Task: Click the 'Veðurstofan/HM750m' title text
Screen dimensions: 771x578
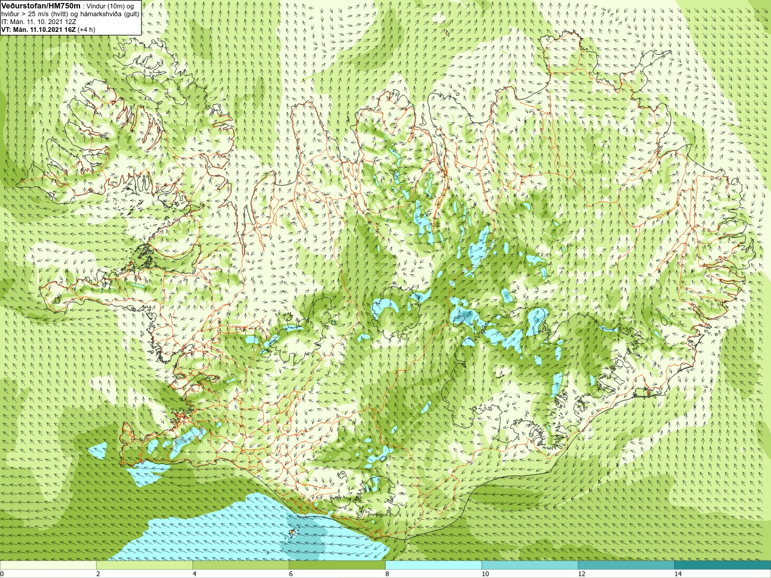Action: (41, 5)
